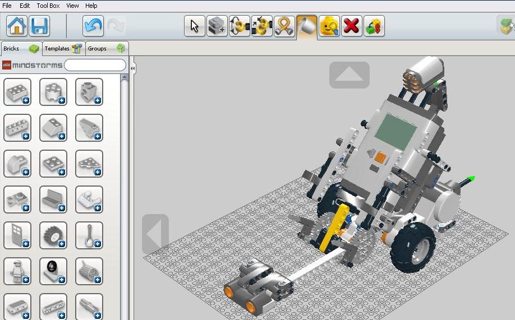The image size is (515, 320).
Task: Select the arrow Selection tool
Action: [x=195, y=26]
